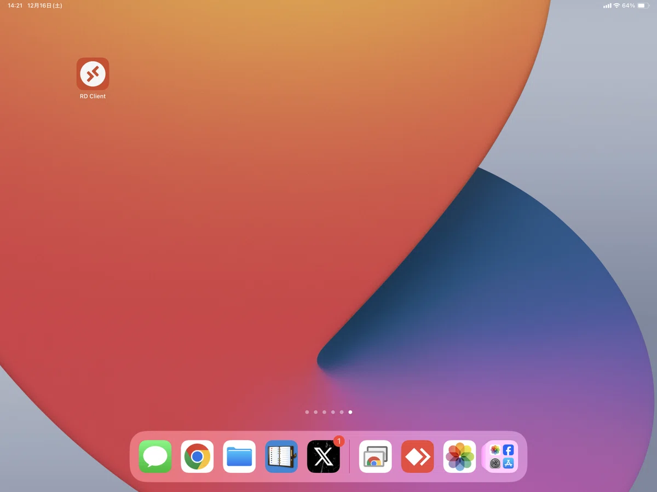Tap the 64% battery percentage text

629,5
